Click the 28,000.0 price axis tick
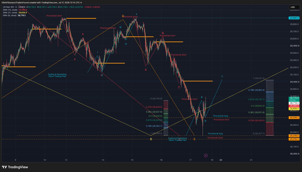302x172 pixels. [294, 154]
